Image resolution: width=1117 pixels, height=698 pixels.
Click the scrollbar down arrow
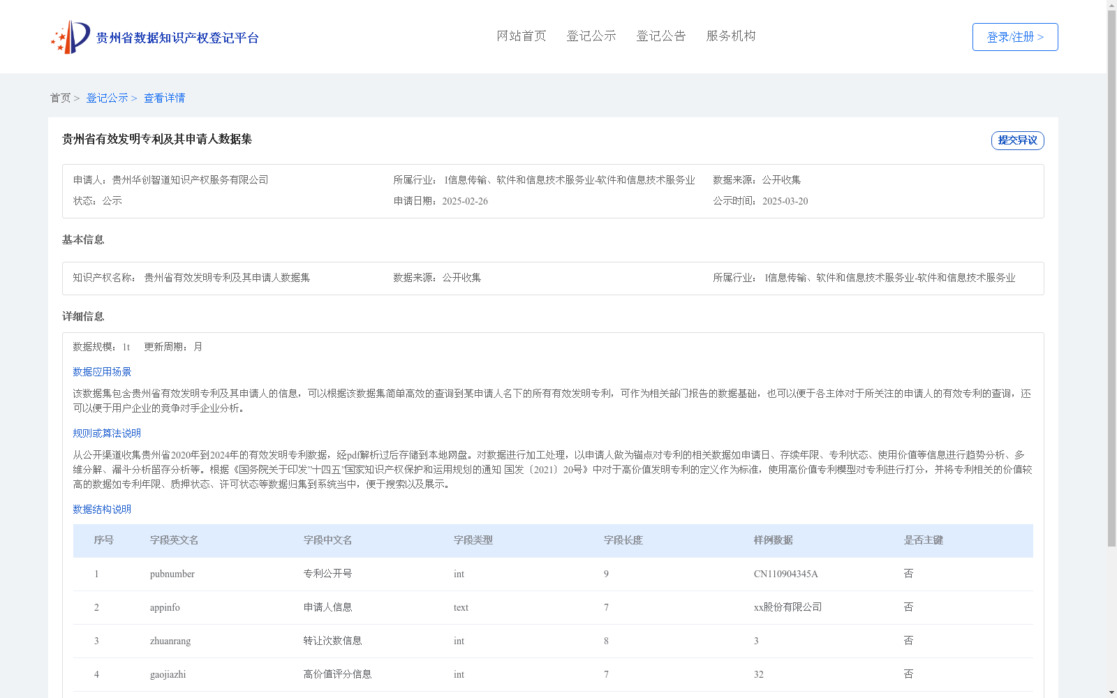click(1111, 692)
